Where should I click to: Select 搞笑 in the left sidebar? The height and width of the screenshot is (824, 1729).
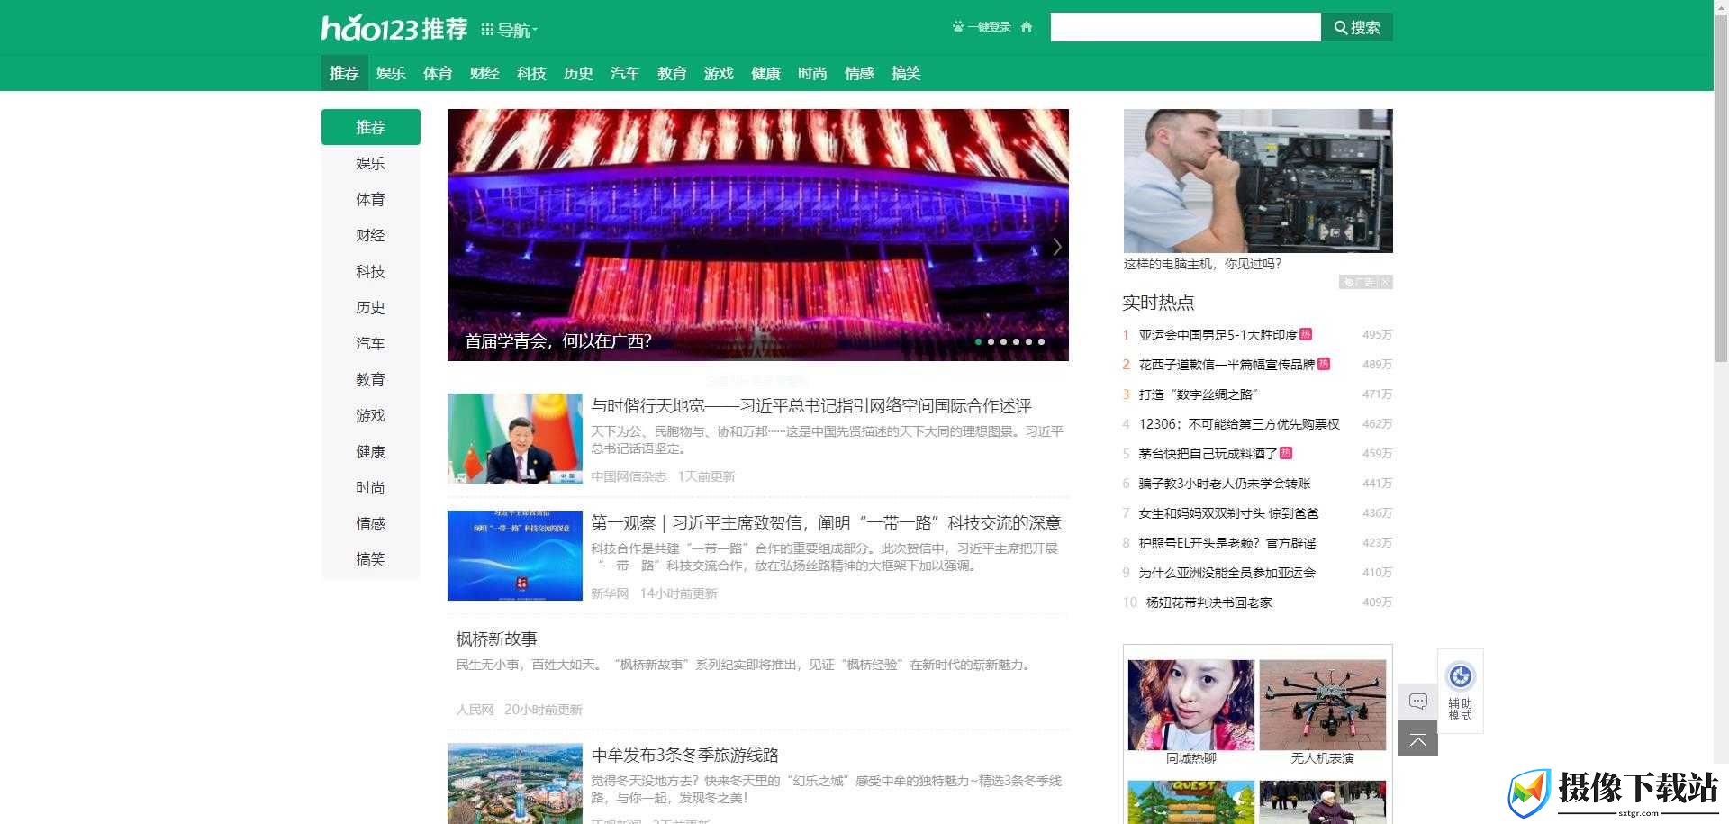pyautogui.click(x=371, y=559)
